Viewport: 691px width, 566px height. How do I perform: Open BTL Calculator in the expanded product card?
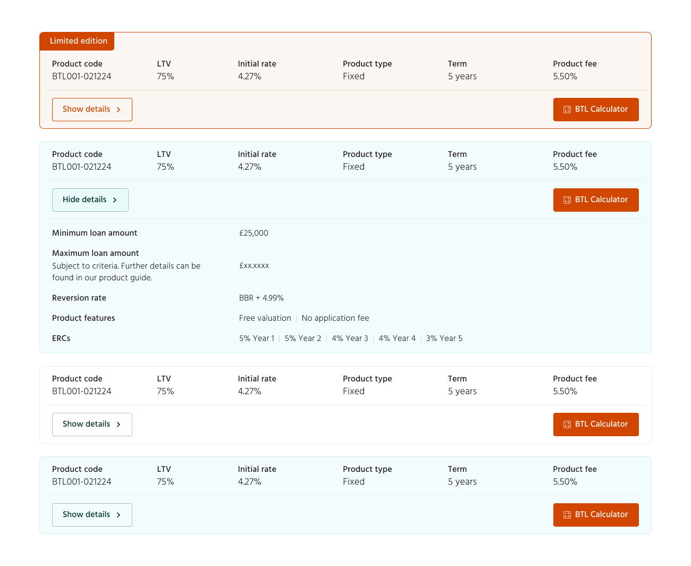pyautogui.click(x=596, y=200)
